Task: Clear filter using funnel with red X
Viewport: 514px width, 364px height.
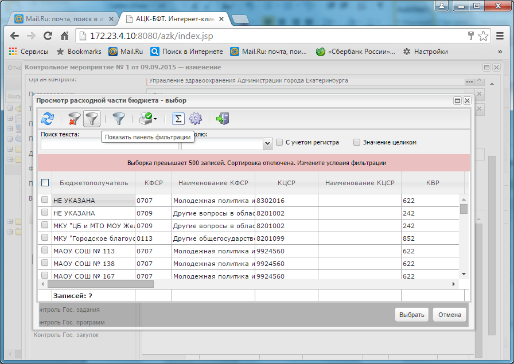Action: click(74, 119)
